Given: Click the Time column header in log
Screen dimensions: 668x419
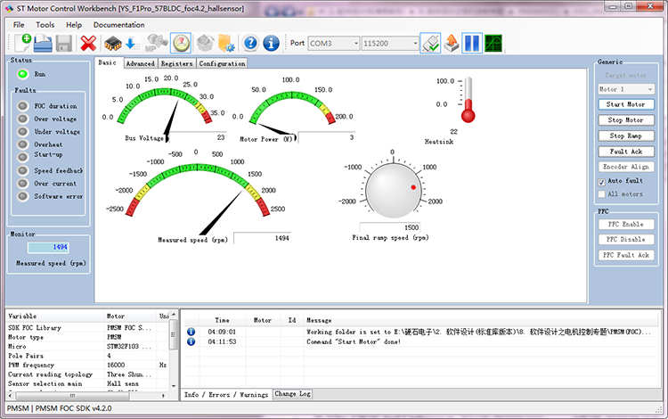Looking at the screenshot, I should click(222, 320).
